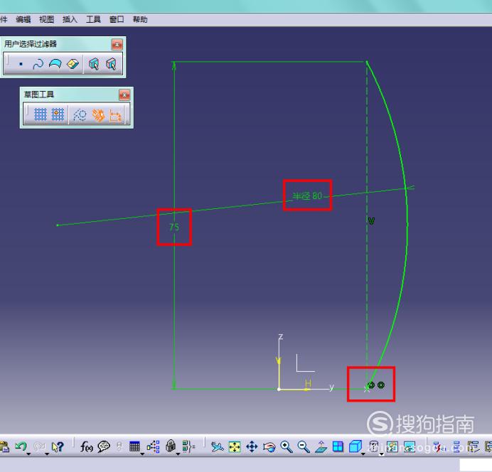
Task: Click the Normal View icon
Action: 321,446
